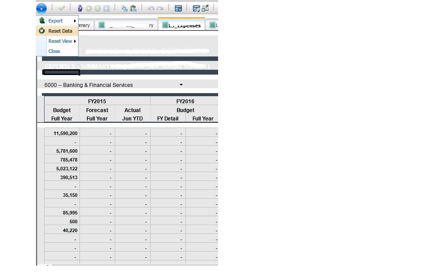Select the cell showing 40,220
445x278 pixels.
(62, 230)
